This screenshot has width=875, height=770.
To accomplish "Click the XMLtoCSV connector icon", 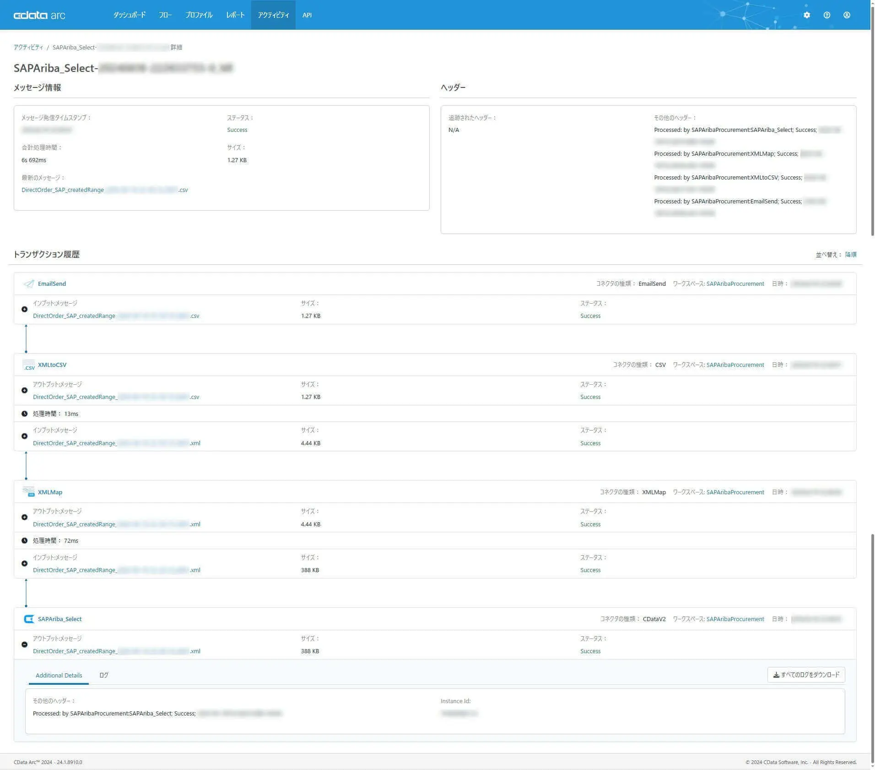I will (x=28, y=365).
